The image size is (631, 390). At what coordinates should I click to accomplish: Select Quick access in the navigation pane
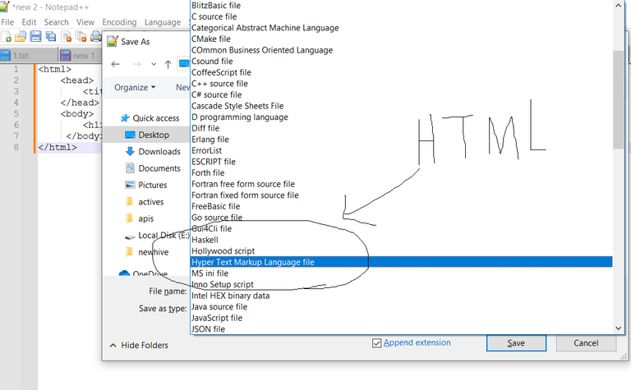pyautogui.click(x=150, y=118)
